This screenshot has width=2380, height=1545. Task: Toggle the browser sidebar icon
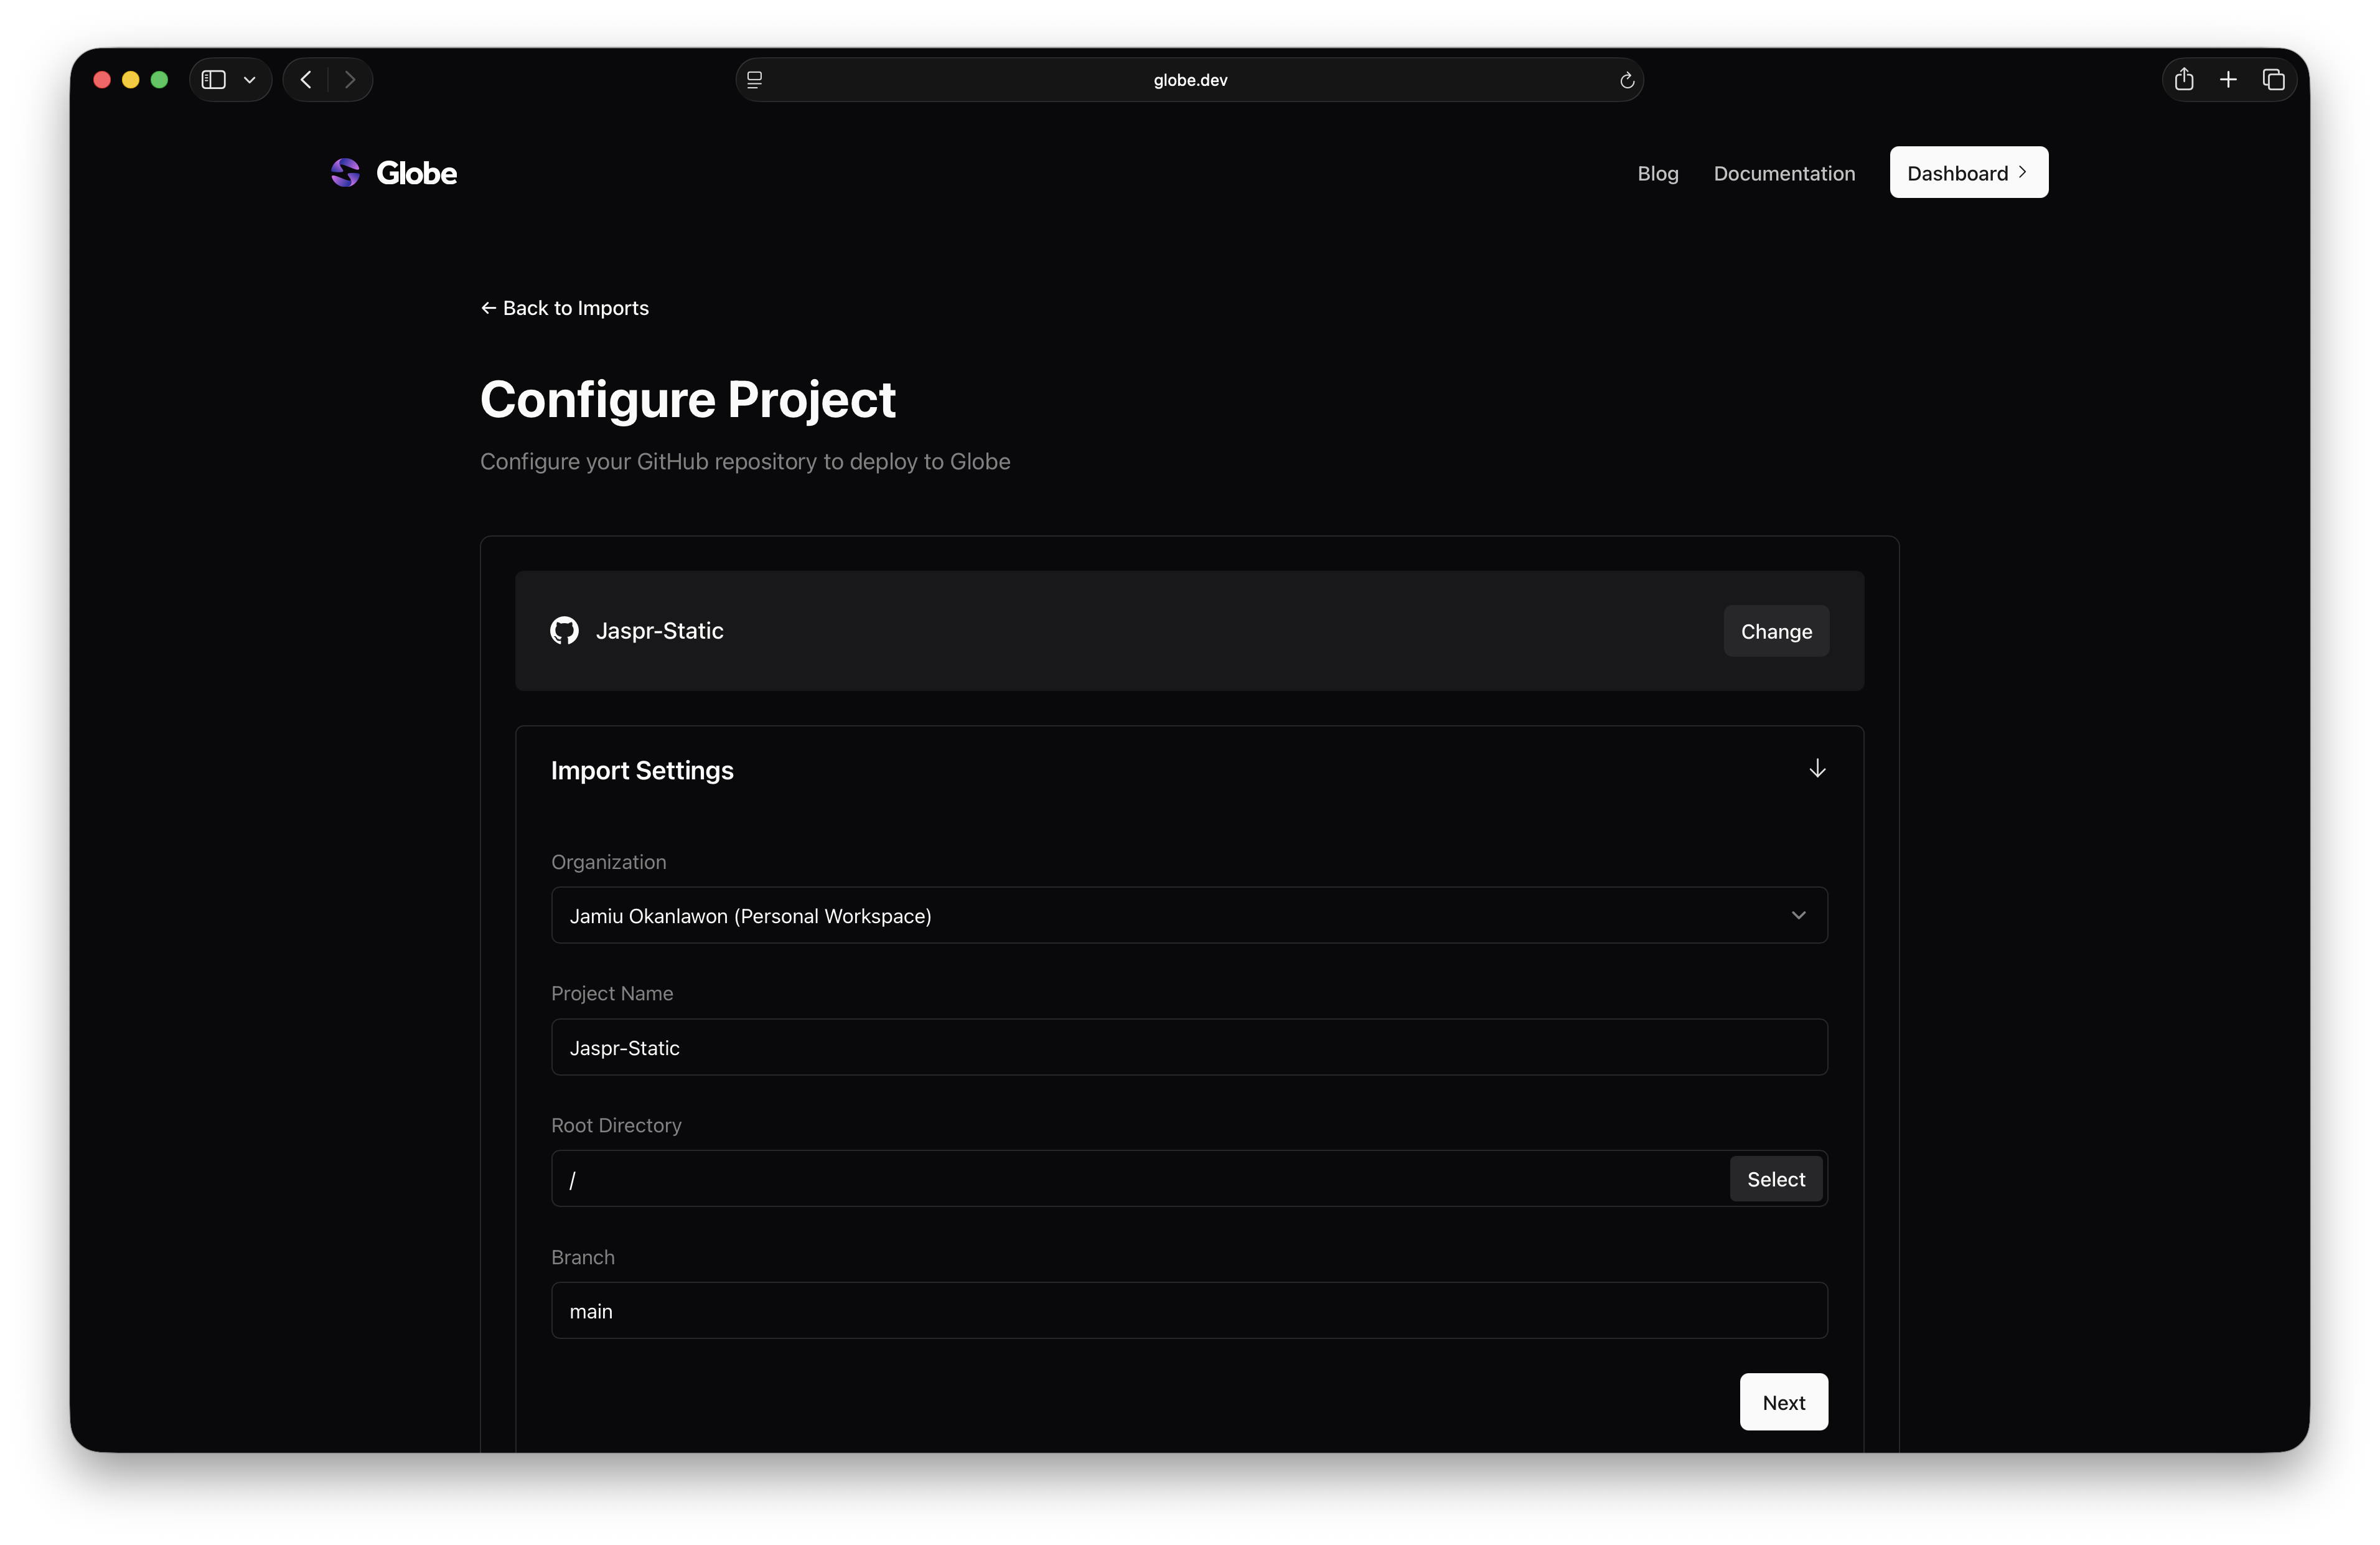tap(213, 80)
